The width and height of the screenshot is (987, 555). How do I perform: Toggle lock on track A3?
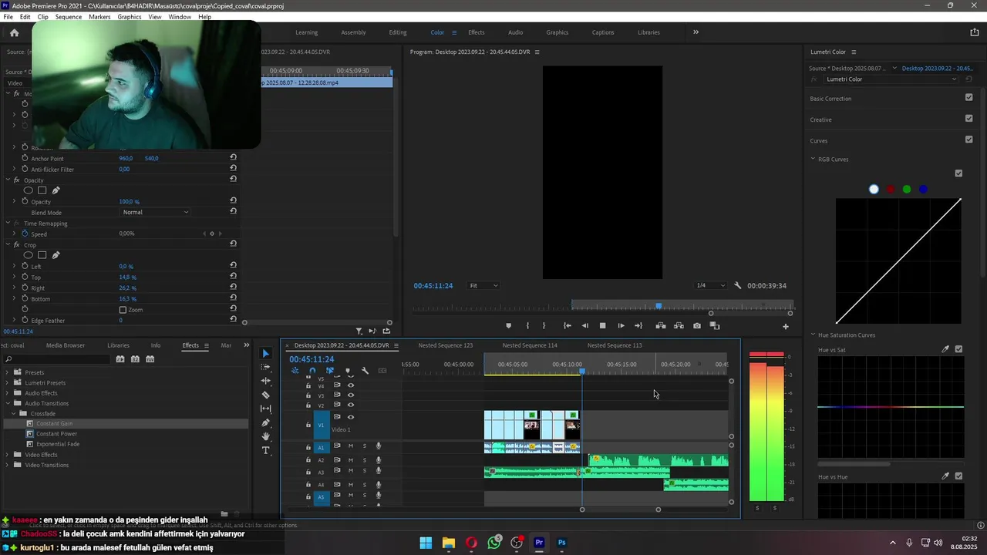pyautogui.click(x=308, y=472)
